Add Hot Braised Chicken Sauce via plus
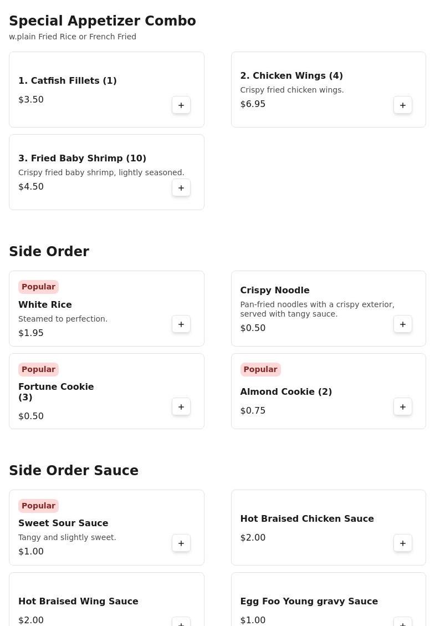 tap(403, 543)
